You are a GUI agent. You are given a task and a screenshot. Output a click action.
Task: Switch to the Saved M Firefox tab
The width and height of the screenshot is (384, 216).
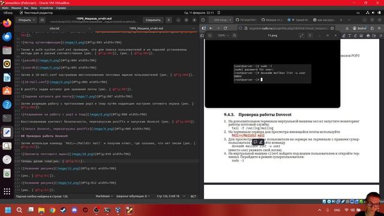point(298,20)
